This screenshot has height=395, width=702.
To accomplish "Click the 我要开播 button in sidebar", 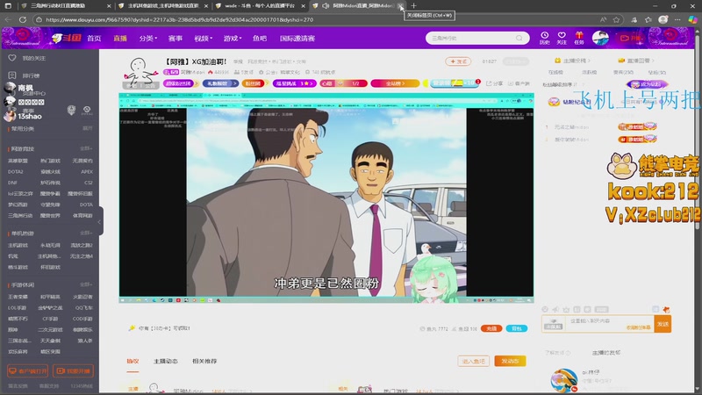I will [x=74, y=371].
